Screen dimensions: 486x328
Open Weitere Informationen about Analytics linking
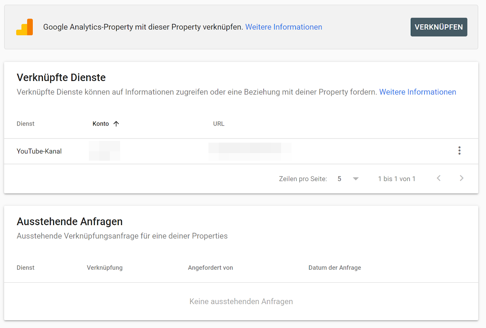[x=283, y=27]
